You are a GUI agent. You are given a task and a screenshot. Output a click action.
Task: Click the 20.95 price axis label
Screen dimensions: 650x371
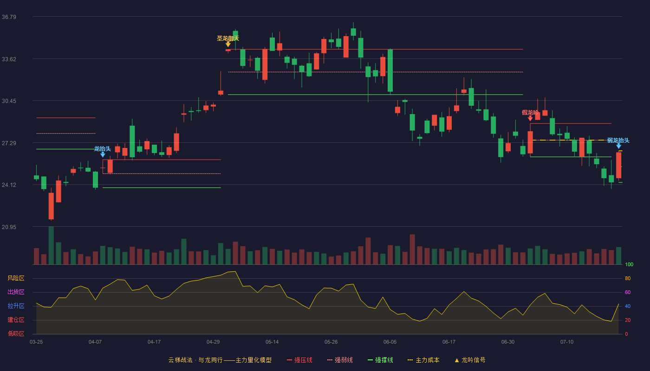pos(9,227)
